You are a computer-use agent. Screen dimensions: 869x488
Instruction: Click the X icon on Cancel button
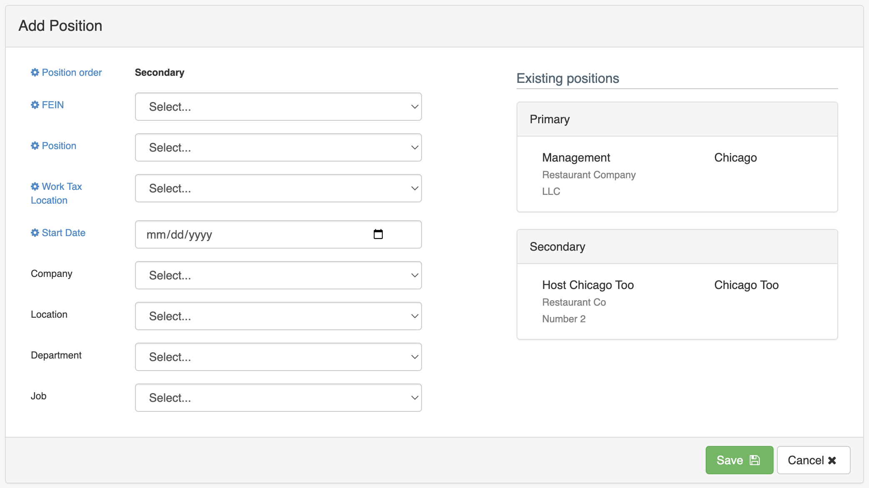832,460
